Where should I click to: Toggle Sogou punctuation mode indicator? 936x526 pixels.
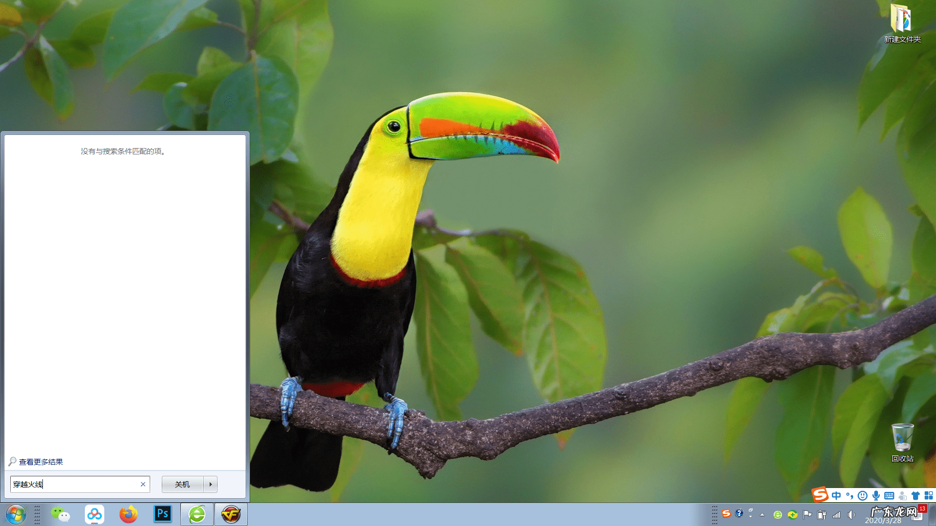pyautogui.click(x=850, y=496)
